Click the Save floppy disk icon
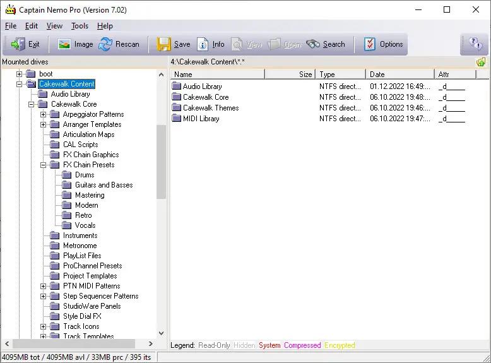This screenshot has height=363, width=491. [174, 44]
